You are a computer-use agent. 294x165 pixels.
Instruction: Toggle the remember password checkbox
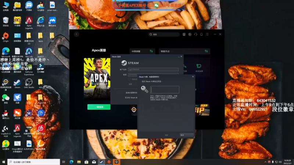point(129,79)
